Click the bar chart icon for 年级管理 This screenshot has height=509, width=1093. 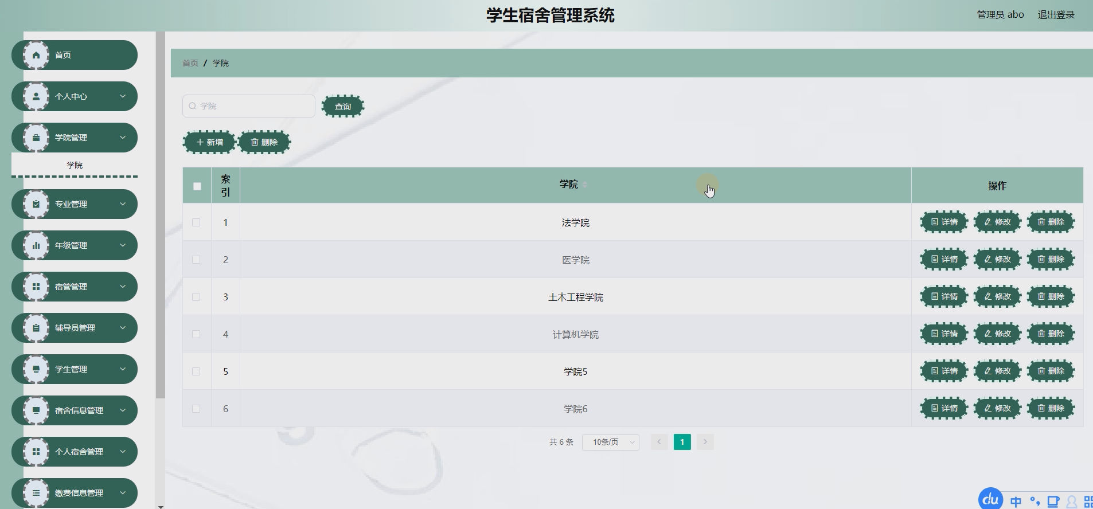click(36, 245)
